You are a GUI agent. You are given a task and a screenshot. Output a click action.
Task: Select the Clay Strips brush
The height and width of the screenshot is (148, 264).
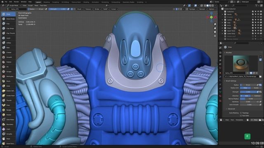[8, 28]
